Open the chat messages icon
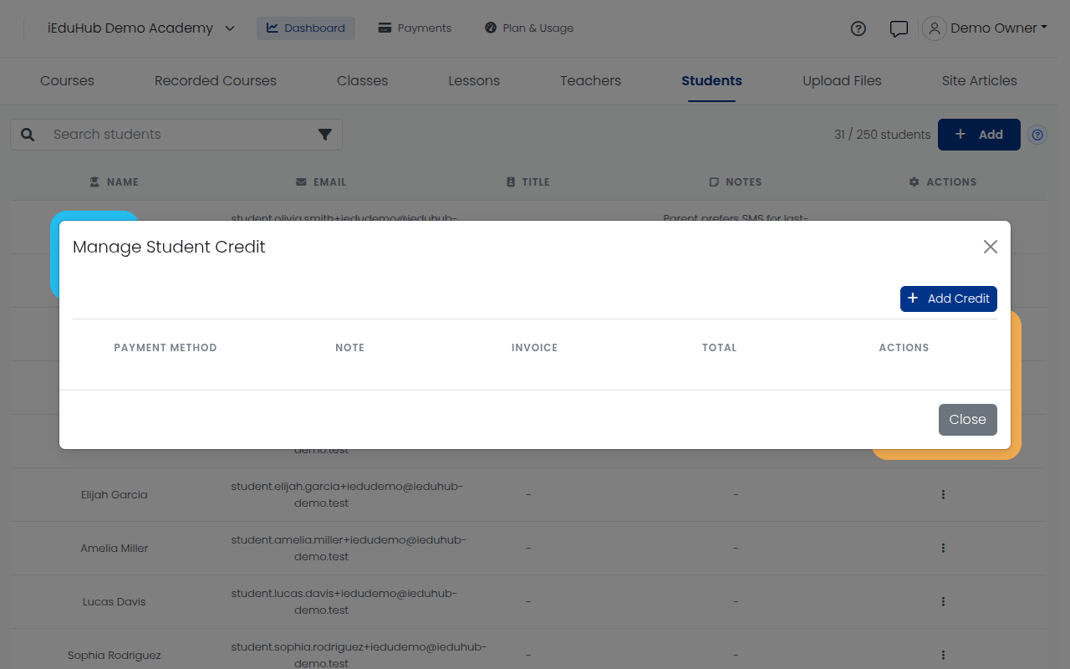Viewport: 1070px width, 669px height. 899,28
